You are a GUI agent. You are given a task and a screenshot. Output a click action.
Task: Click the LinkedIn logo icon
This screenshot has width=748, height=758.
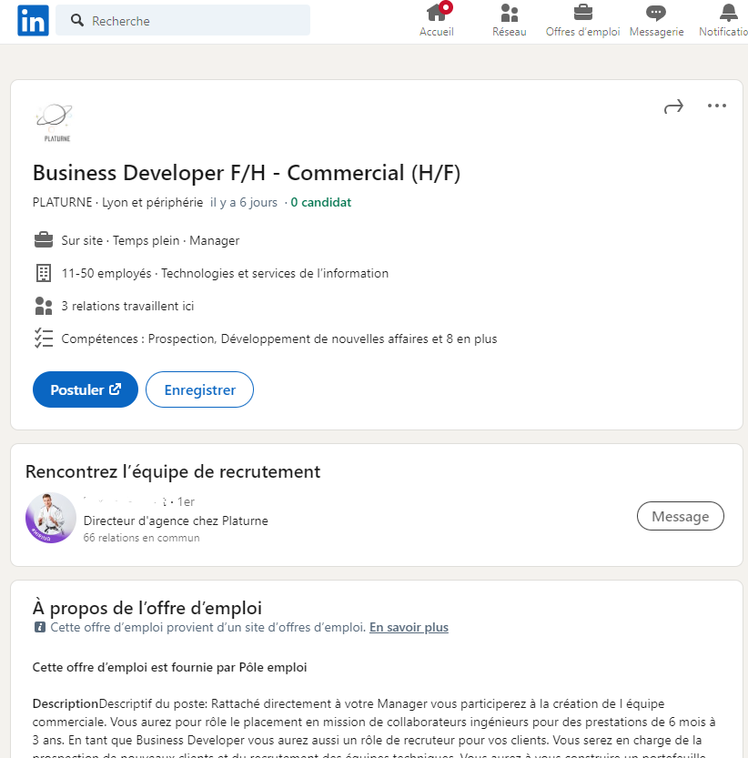pos(33,20)
